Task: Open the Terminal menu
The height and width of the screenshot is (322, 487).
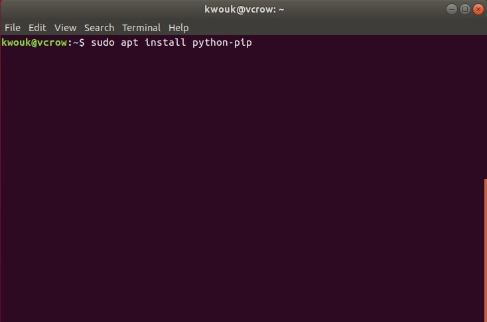Action: coord(141,28)
